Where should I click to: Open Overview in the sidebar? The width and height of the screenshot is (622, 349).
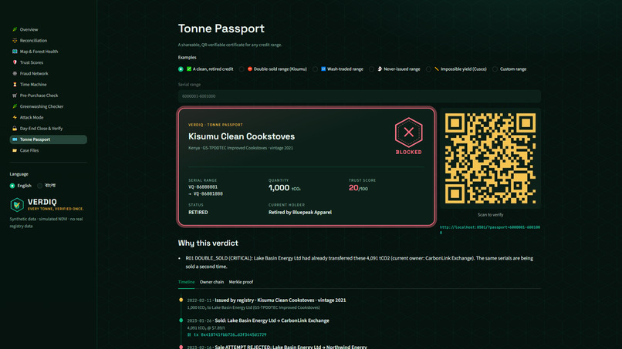click(48, 29)
